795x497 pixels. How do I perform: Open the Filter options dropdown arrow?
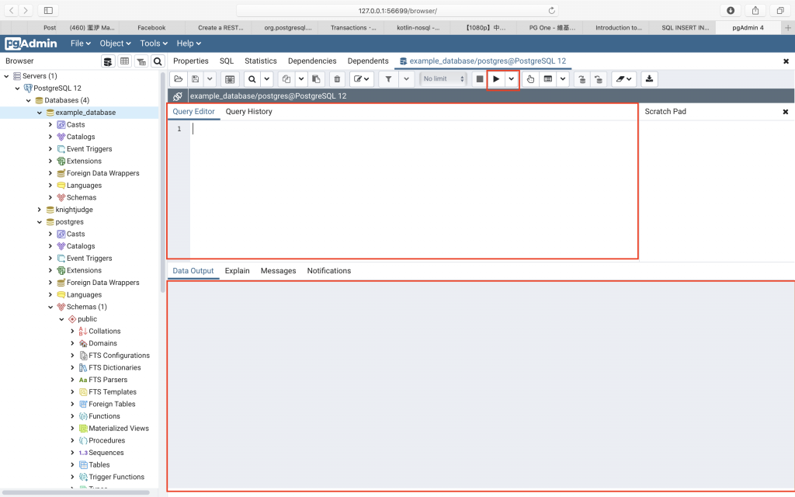[x=406, y=79]
